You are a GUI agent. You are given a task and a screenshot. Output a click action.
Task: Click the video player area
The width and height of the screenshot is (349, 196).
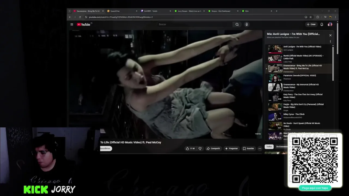coord(166,84)
